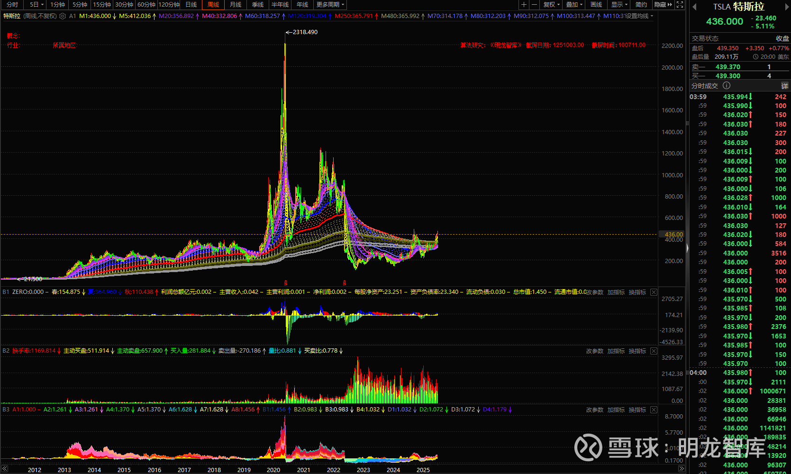Viewport: 791px width, 474px height.
Task: Switch to 日线 daily chart tab
Action: click(191, 5)
